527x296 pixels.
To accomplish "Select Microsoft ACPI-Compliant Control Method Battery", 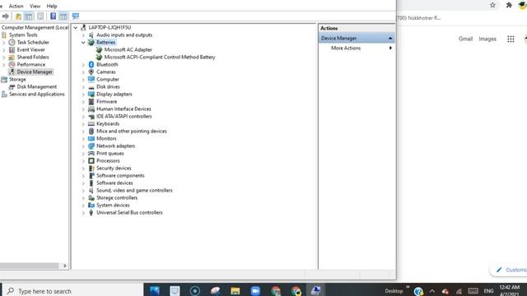I will click(160, 57).
